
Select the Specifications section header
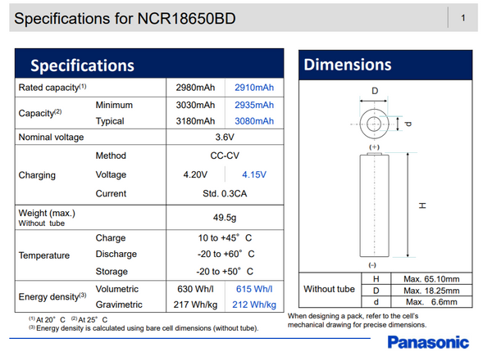pyautogui.click(x=82, y=65)
